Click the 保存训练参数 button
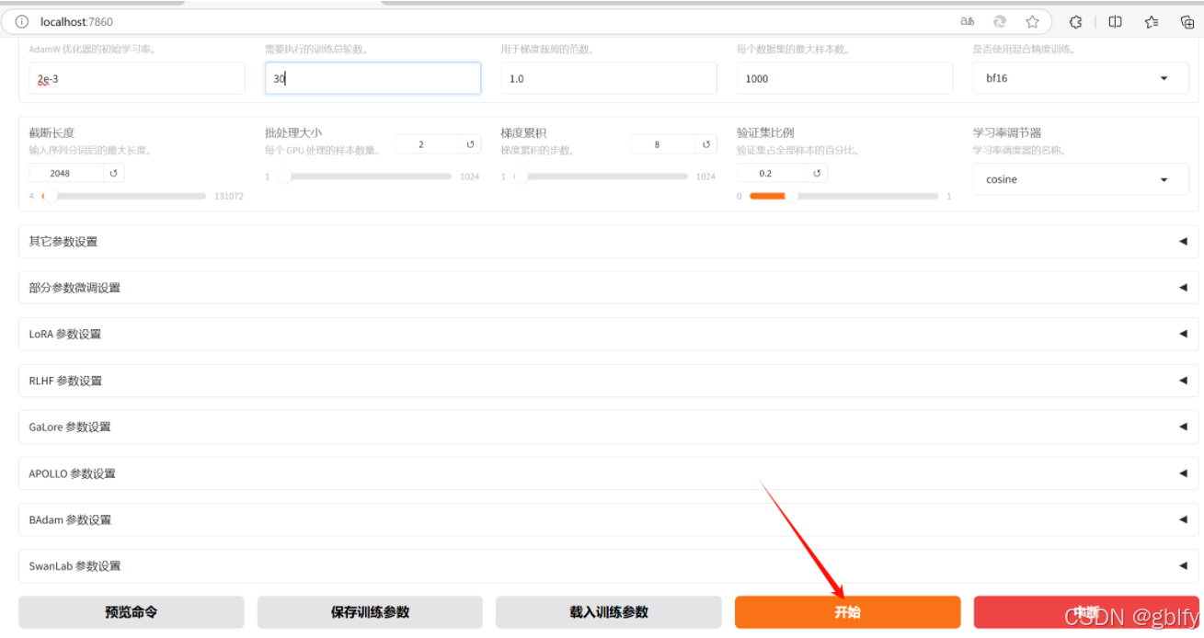Viewport: 1204px width, 638px height. (x=370, y=612)
